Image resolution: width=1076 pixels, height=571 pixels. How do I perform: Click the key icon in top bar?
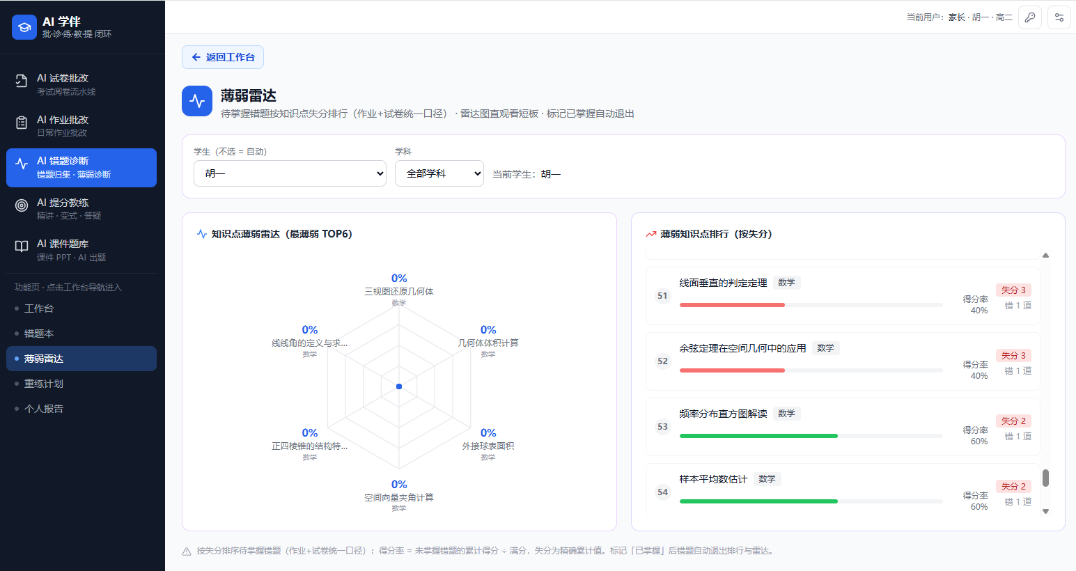pyautogui.click(x=1030, y=17)
